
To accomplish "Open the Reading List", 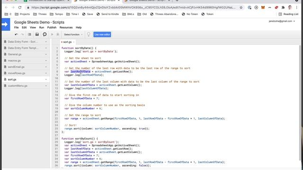I will [x=288, y=14].
